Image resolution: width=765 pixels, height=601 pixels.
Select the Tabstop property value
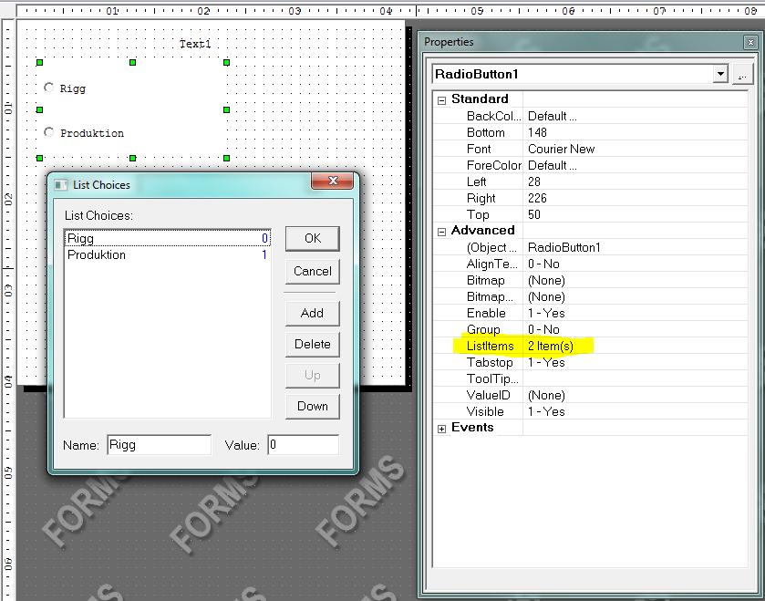pos(635,362)
